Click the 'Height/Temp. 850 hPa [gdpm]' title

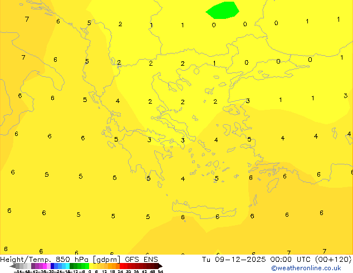60,260
